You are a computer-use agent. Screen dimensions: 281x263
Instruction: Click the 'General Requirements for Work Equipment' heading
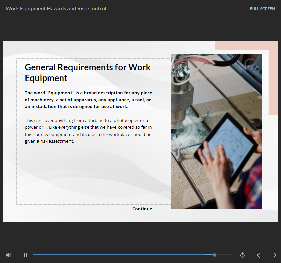(x=87, y=72)
